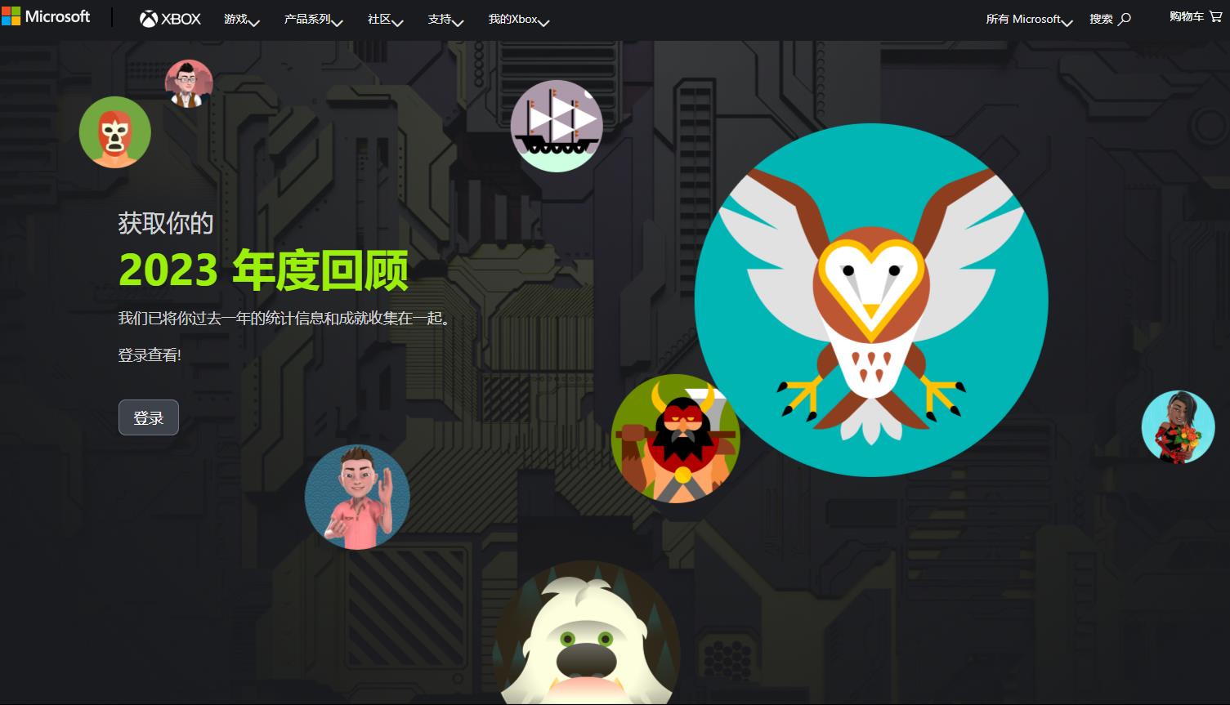Select the white yeti gamerpic
Screen dimensions: 1230x705
(x=586, y=633)
